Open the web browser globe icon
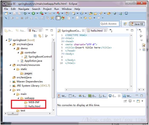Viewport: 149px width, 125px height. coord(115,13)
